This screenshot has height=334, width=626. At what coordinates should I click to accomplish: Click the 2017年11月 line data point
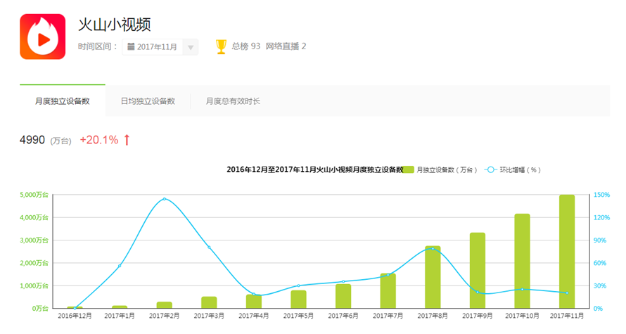567,293
